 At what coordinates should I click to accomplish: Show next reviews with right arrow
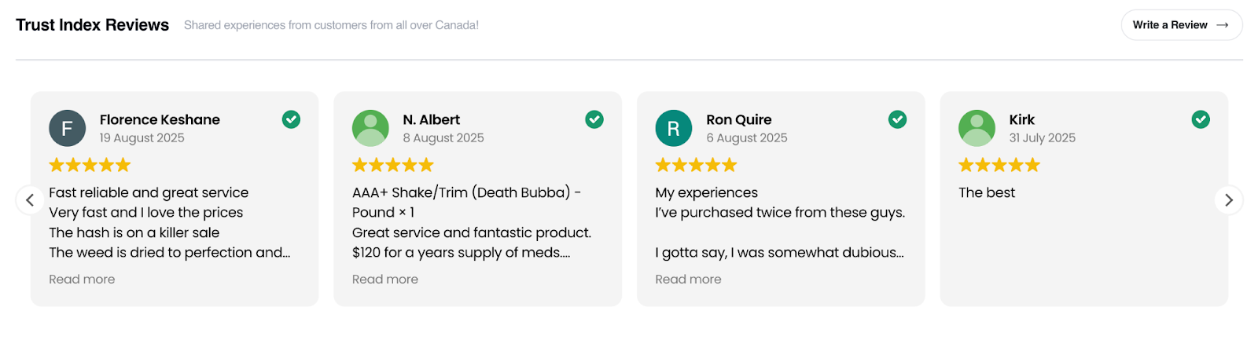[1228, 199]
